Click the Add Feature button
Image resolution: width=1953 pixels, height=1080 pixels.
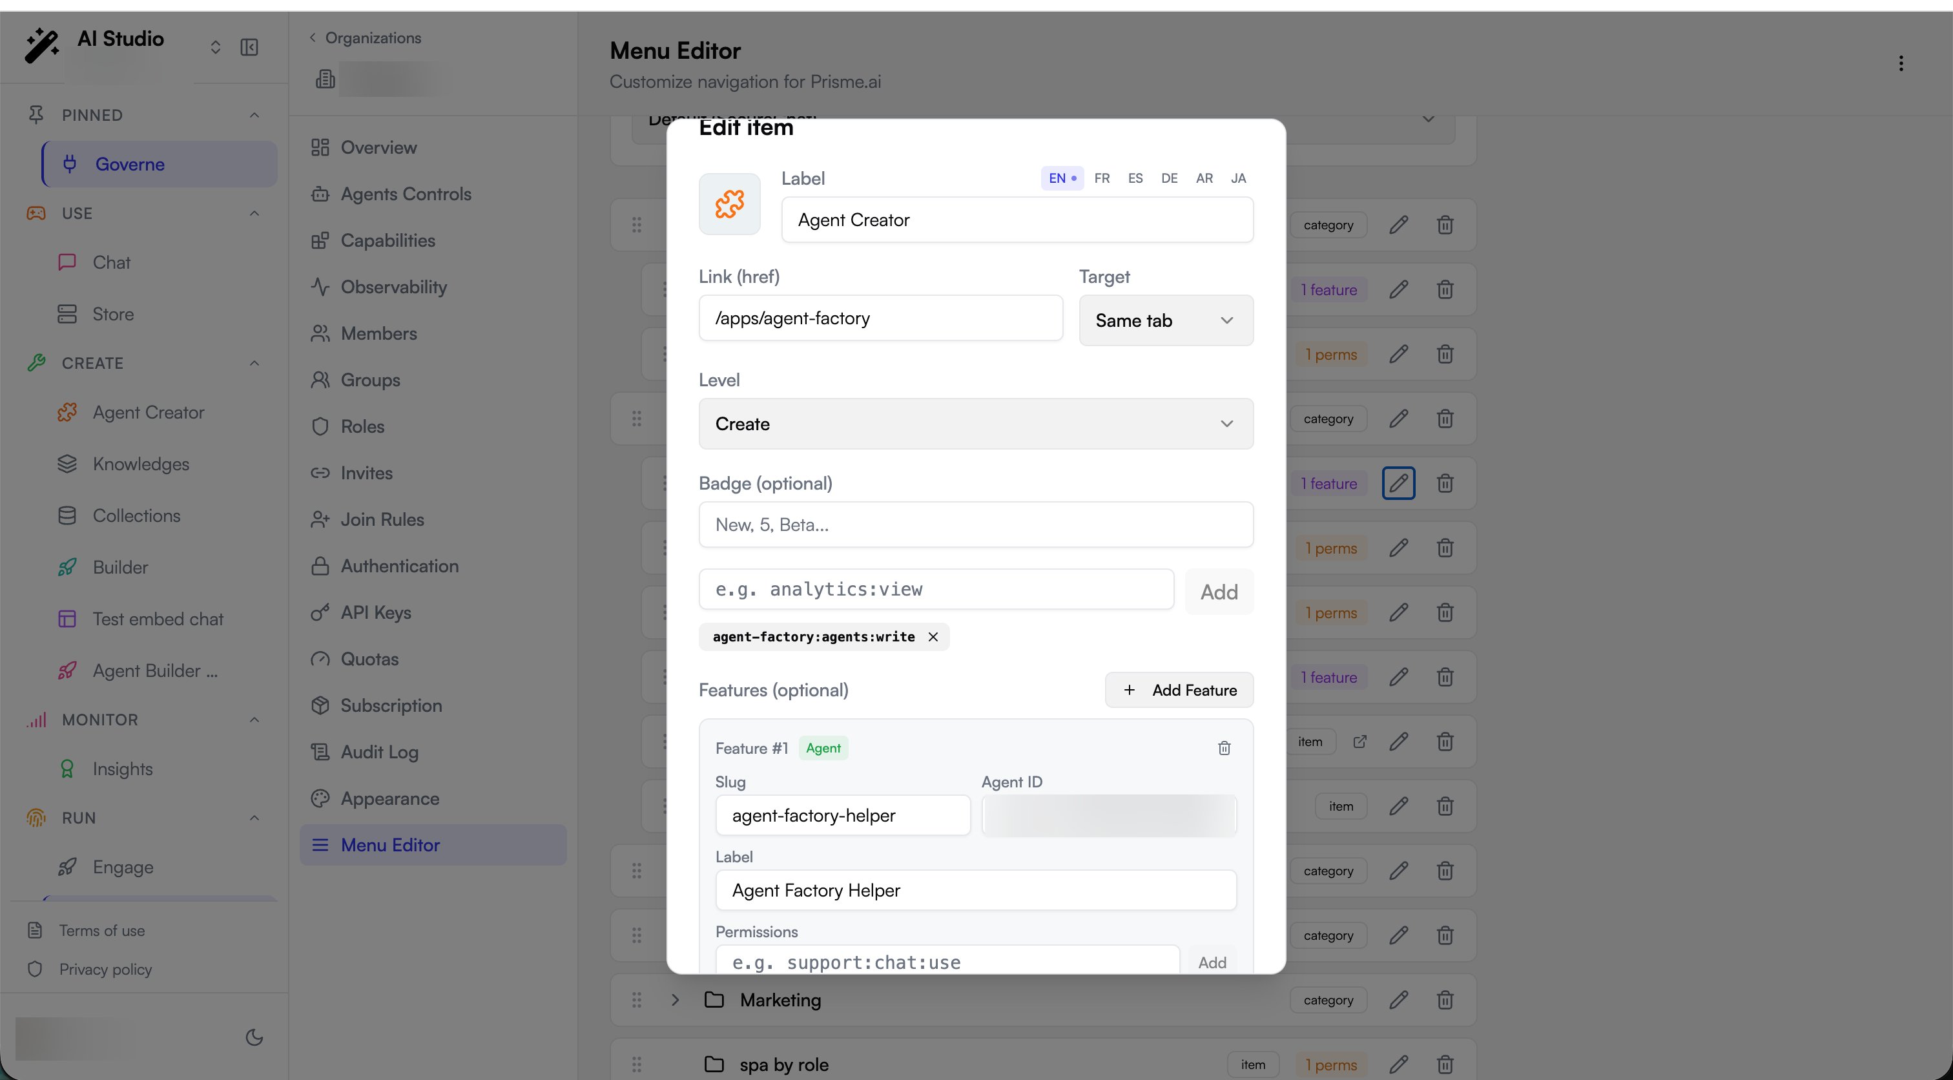click(1179, 690)
